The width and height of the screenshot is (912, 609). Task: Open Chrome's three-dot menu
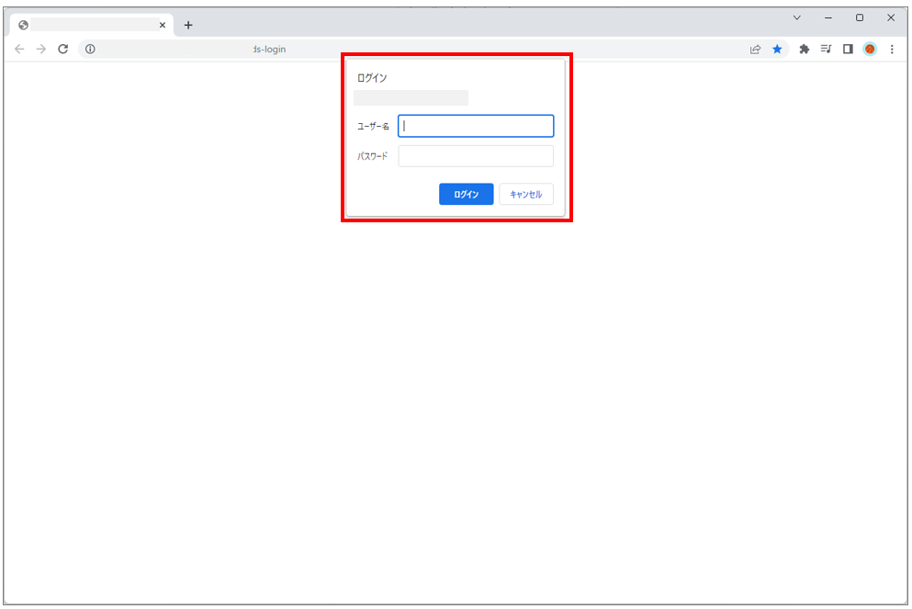[892, 50]
